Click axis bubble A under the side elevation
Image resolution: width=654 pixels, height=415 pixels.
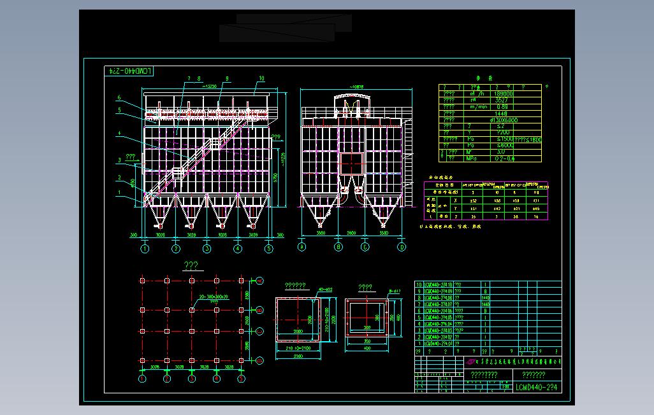[302, 247]
